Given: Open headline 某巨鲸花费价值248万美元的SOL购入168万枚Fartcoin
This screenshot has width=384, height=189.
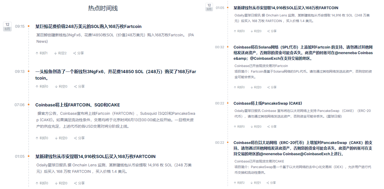Looking at the screenshot, I should point(88,27).
